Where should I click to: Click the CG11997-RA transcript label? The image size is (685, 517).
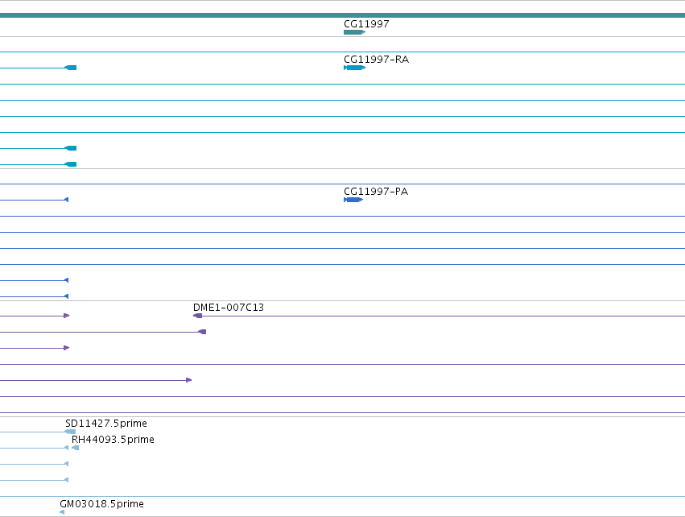376,59
